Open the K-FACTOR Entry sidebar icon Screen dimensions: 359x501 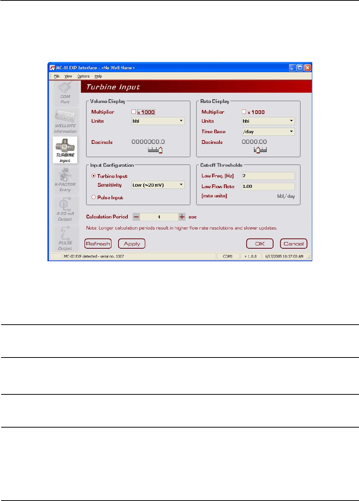[65, 179]
